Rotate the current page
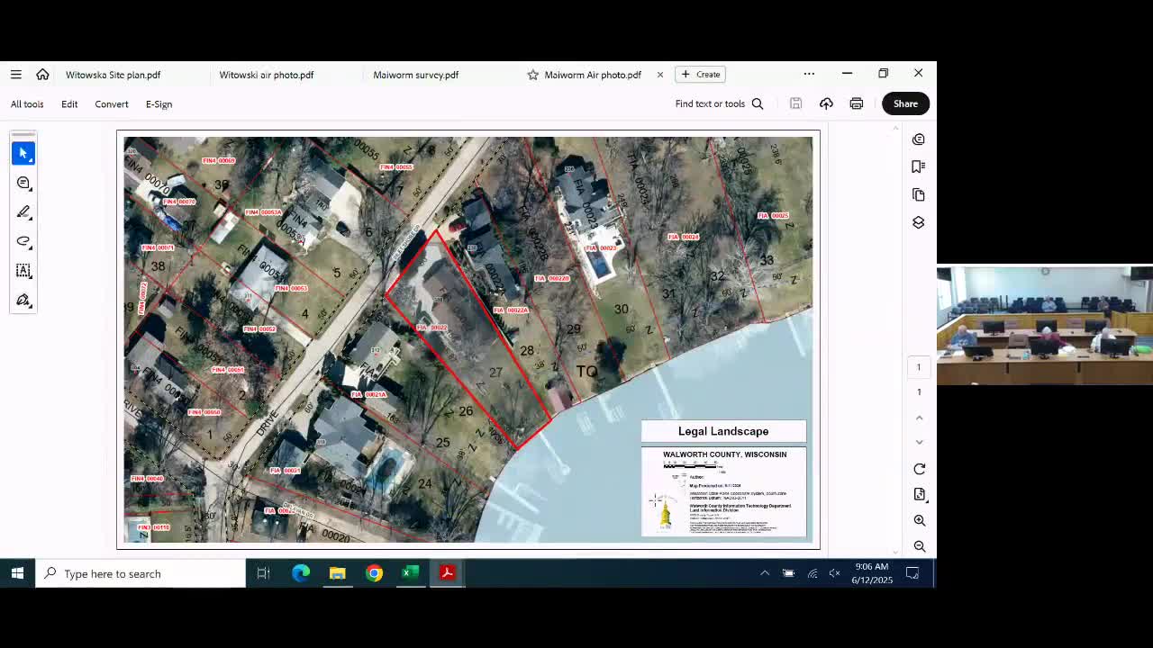The height and width of the screenshot is (648, 1153). [x=919, y=469]
